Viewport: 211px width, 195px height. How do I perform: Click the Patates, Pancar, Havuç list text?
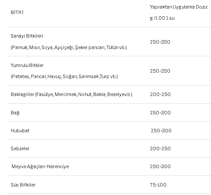click(64, 76)
